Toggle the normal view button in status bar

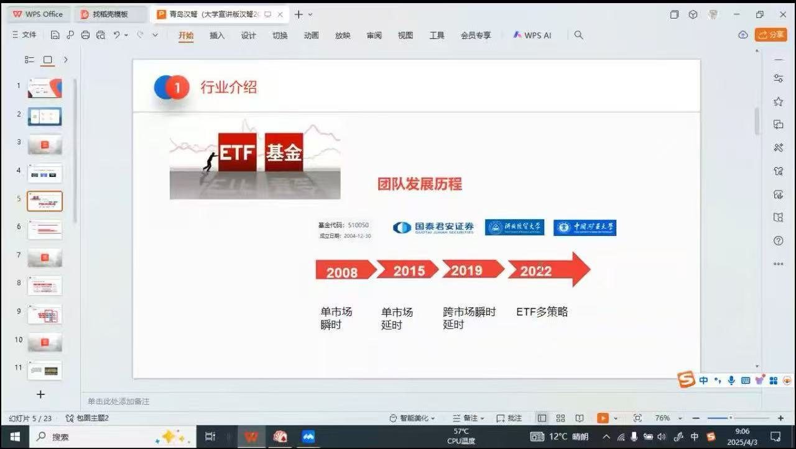click(542, 418)
